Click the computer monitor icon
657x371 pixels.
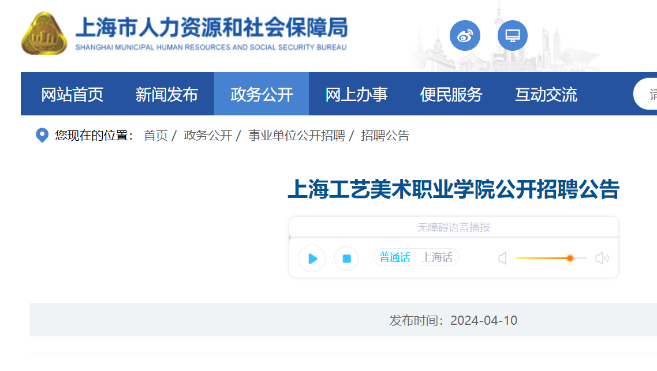point(513,36)
